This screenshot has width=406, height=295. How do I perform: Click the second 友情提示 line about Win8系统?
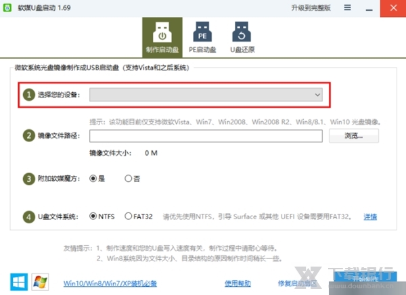click(189, 258)
